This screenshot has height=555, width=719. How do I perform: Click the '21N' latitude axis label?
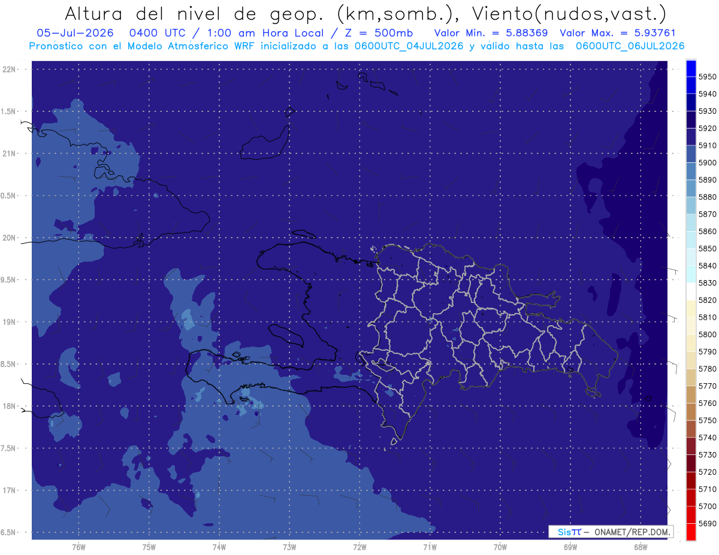tap(9, 153)
